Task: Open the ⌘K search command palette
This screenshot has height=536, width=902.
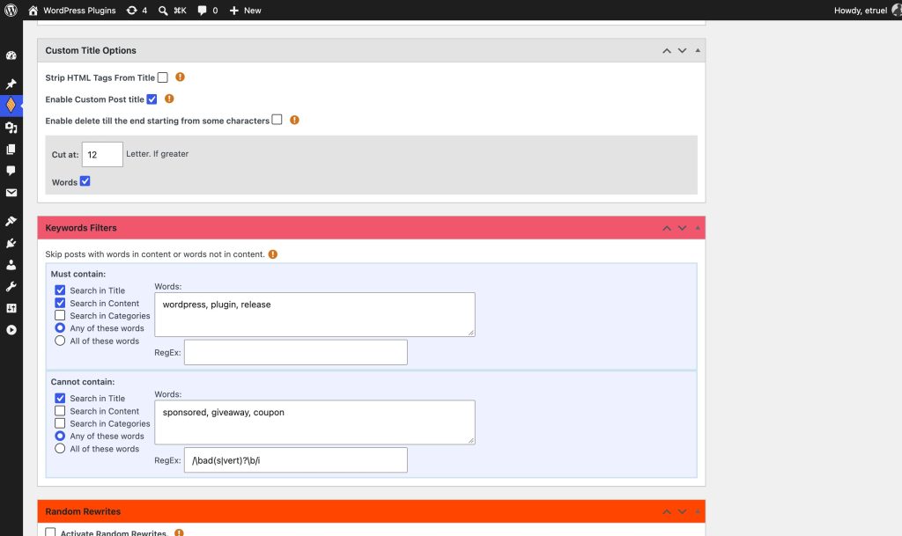Action: (x=172, y=11)
